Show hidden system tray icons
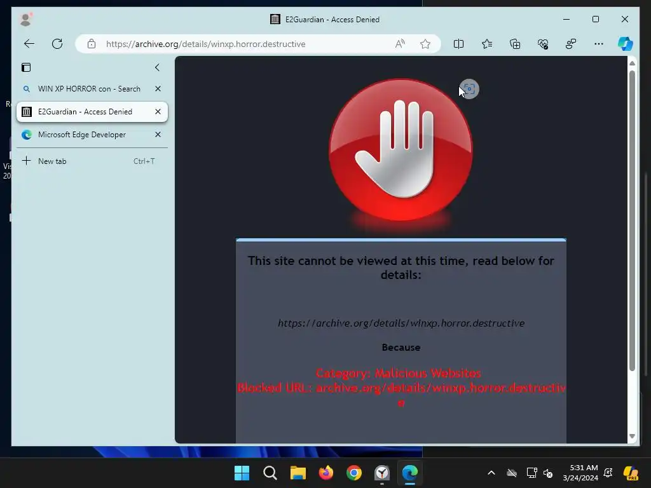This screenshot has width=651, height=488. pos(491,473)
